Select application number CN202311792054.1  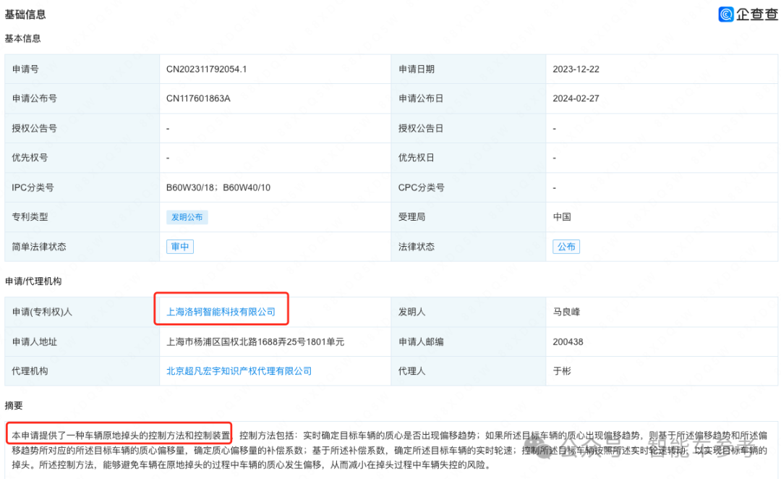coord(206,69)
